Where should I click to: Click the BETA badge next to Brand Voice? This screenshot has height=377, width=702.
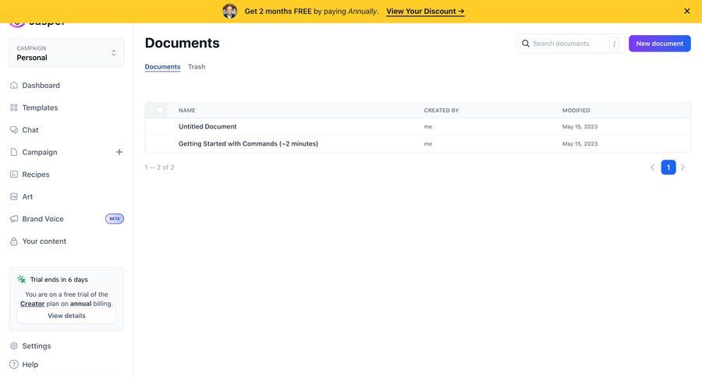pyautogui.click(x=115, y=219)
